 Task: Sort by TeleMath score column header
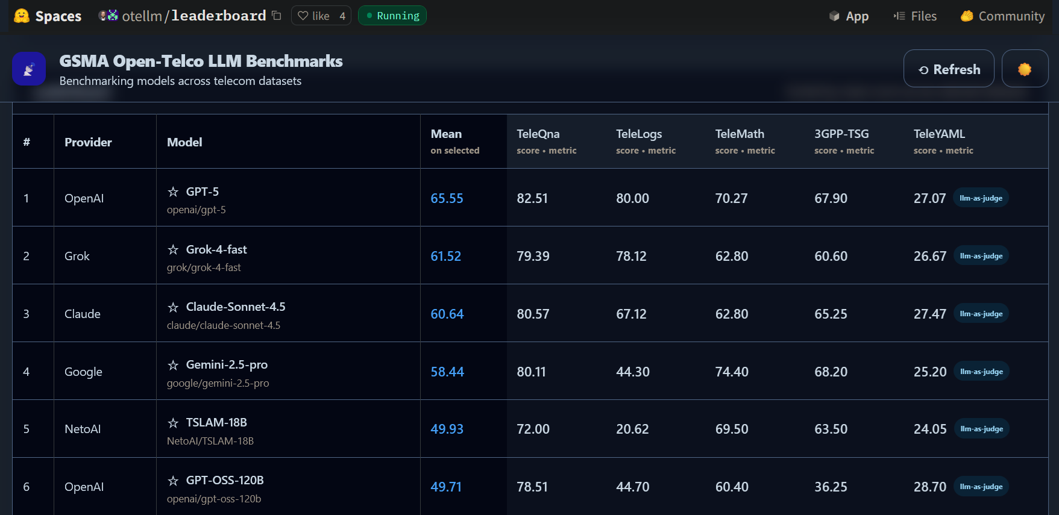click(x=745, y=142)
